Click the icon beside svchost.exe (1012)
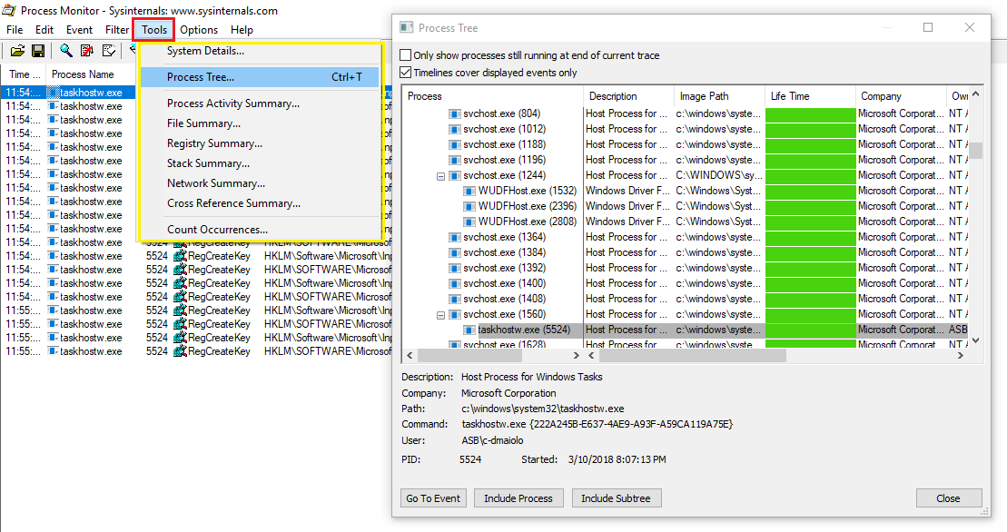The height and width of the screenshot is (532, 1007). click(x=454, y=129)
